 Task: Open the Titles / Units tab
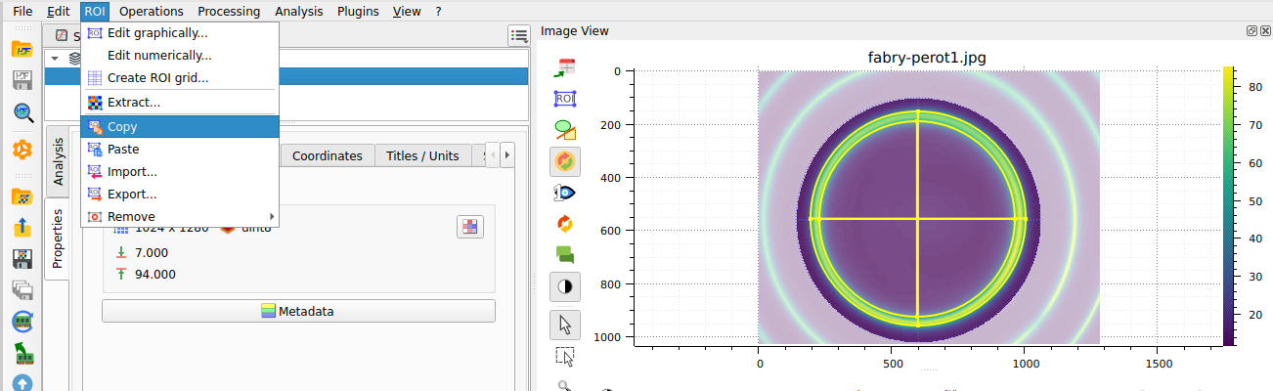pos(422,155)
